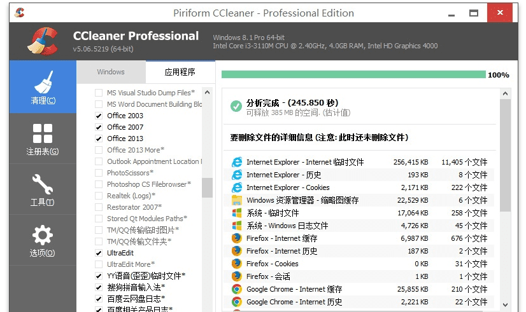Enable the PhotoScissors checkbox
526x312 pixels.
click(99, 173)
